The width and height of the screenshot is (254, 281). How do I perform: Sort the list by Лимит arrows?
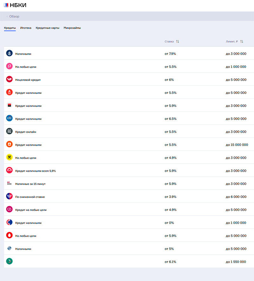click(x=242, y=42)
